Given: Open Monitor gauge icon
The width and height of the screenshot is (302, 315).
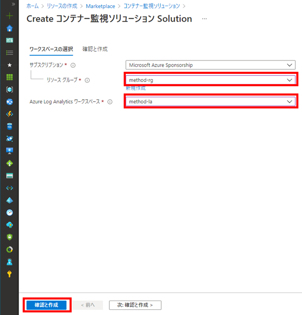Looking at the screenshot, I should pyautogui.click(x=10, y=213).
